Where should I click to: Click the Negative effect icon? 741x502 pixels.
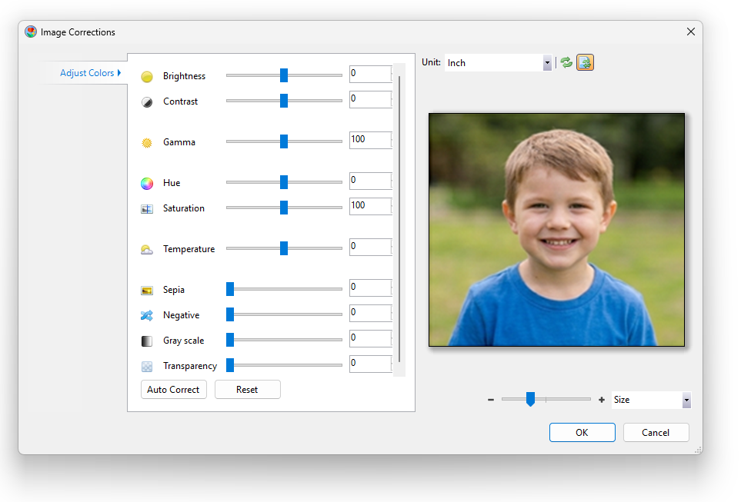point(146,314)
